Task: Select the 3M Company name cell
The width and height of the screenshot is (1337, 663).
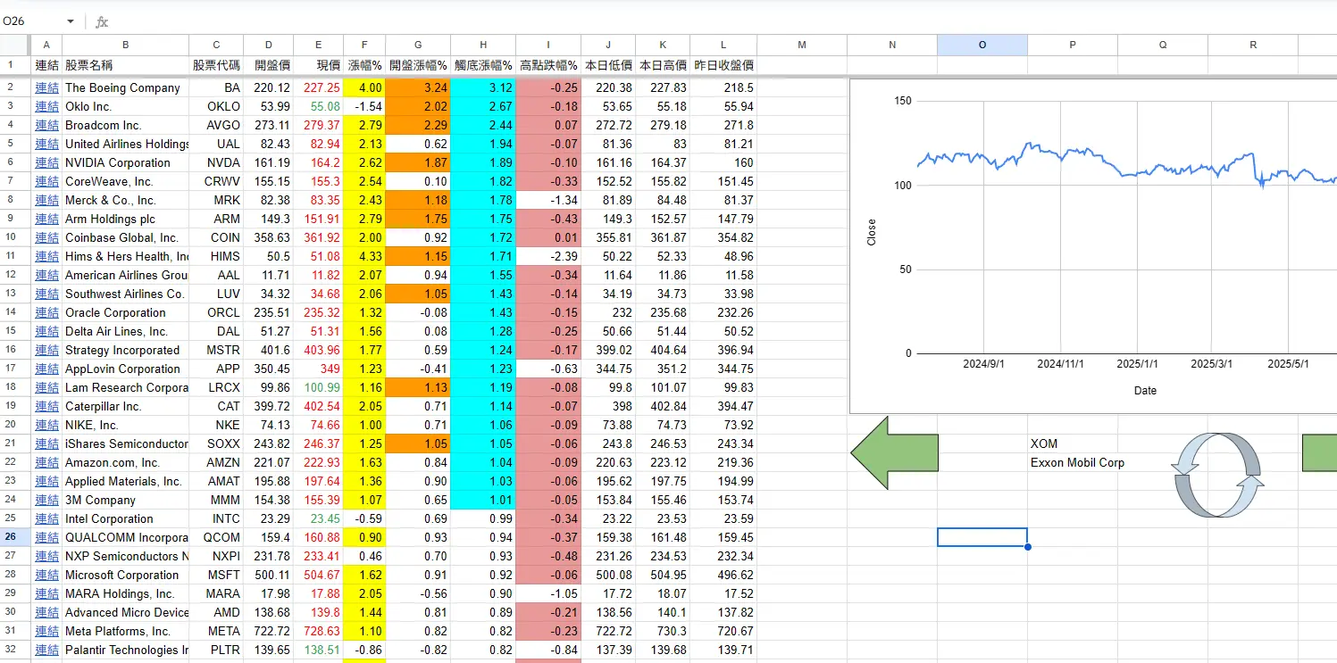Action: click(x=126, y=500)
